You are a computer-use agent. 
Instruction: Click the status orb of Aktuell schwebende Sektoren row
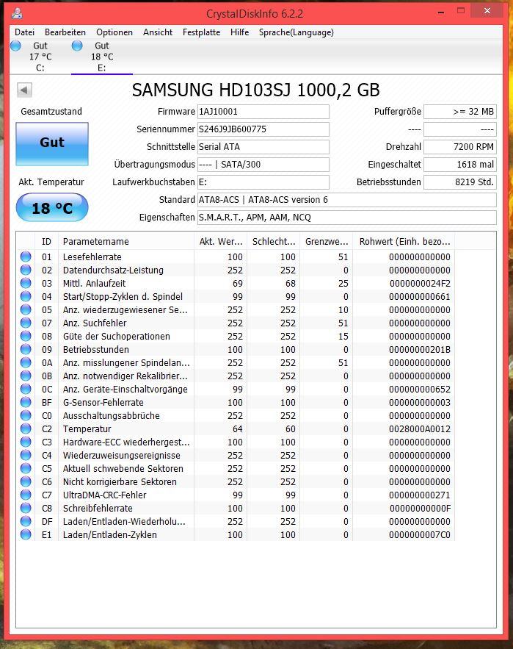tap(26, 468)
